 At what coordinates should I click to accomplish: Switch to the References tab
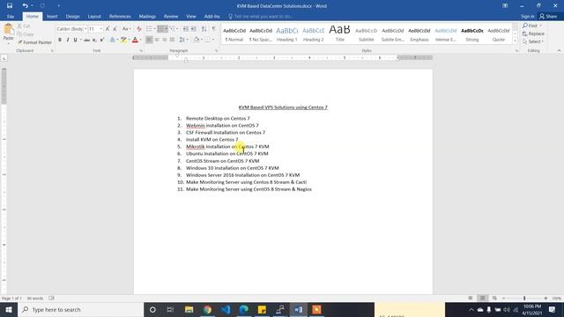point(120,17)
